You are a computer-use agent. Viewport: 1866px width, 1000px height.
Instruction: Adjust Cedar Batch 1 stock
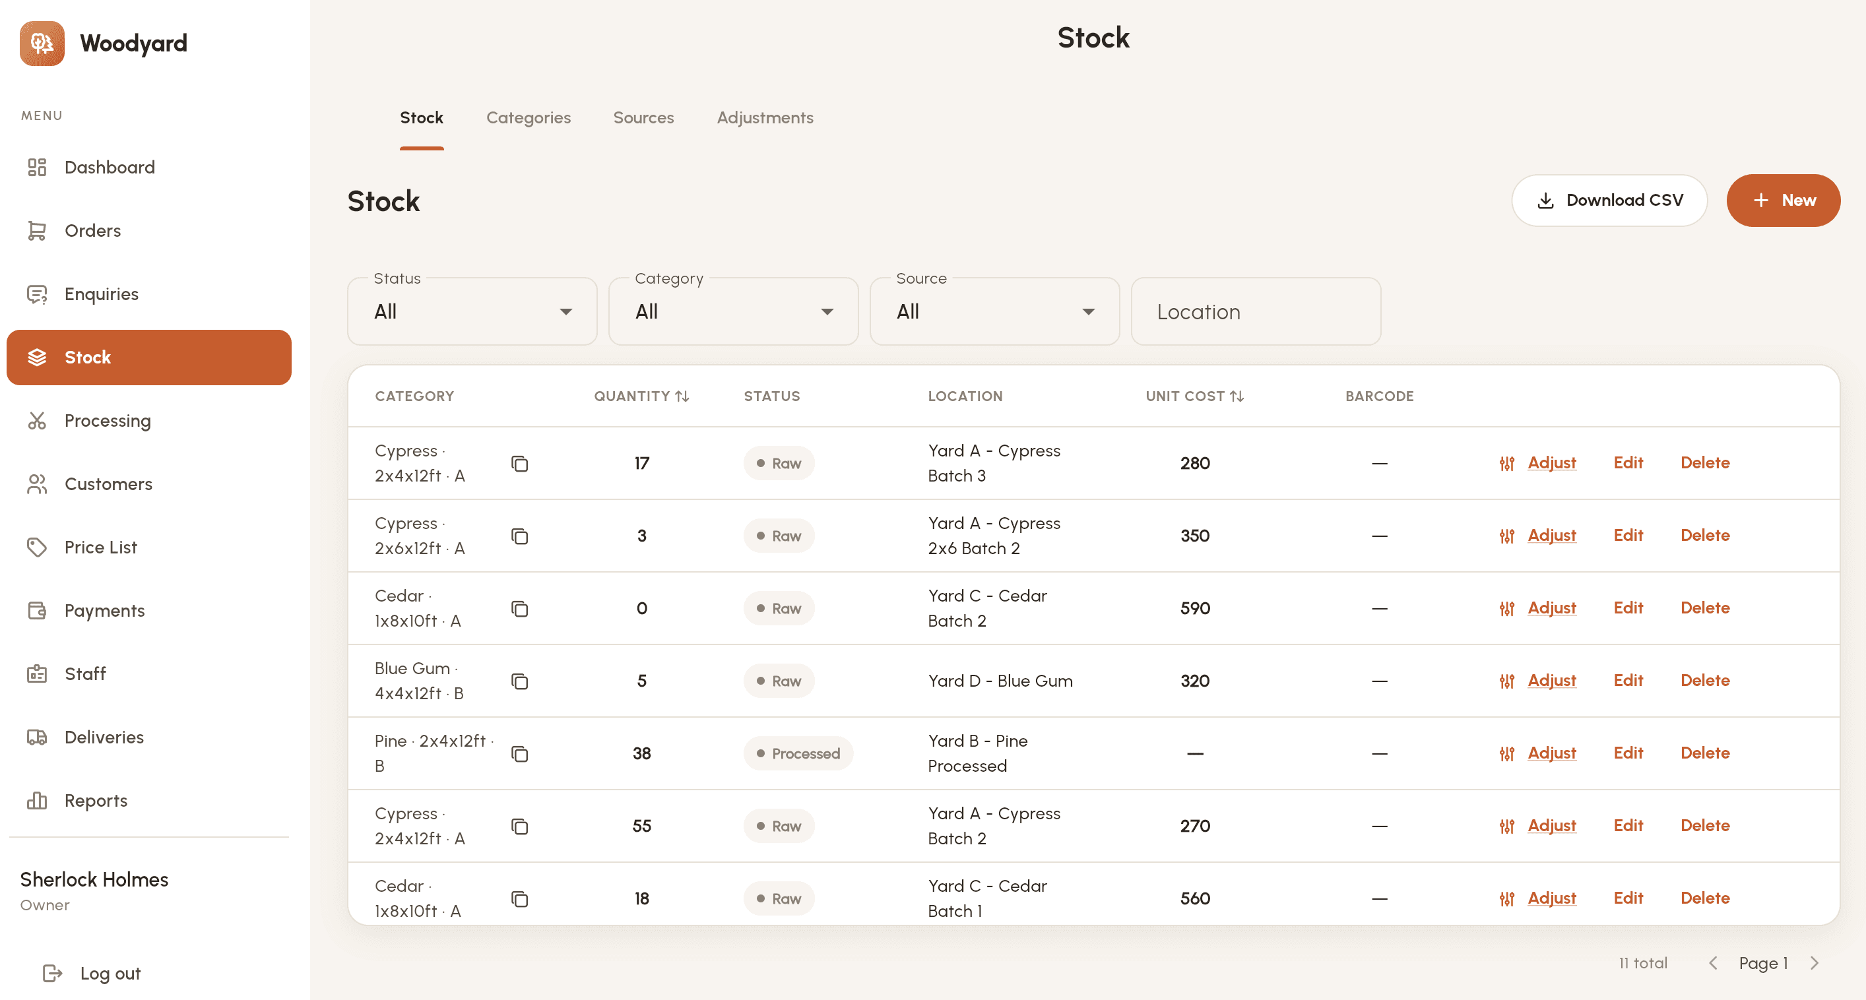point(1538,898)
